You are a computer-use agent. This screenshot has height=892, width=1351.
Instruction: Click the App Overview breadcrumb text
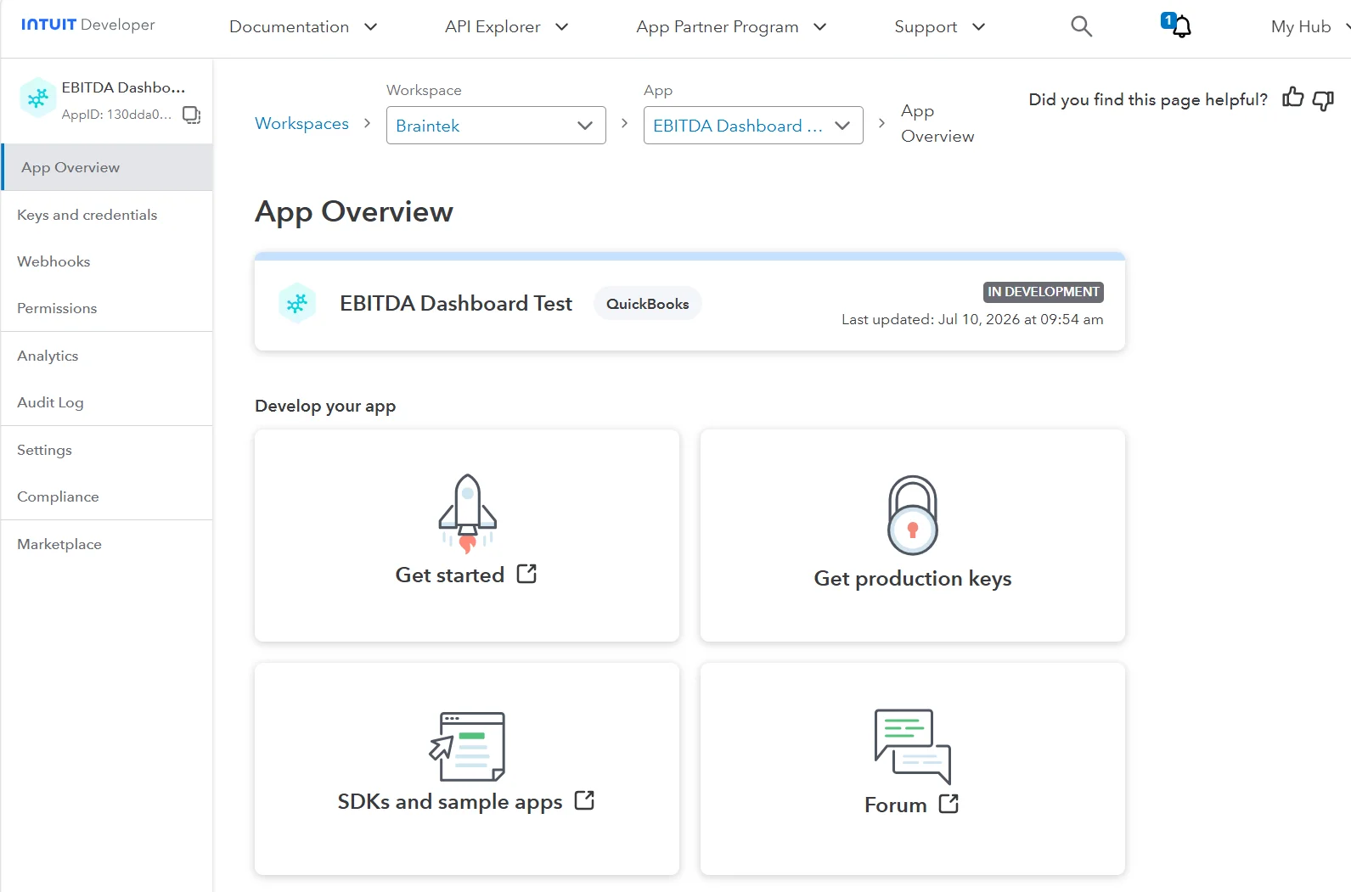937,124
